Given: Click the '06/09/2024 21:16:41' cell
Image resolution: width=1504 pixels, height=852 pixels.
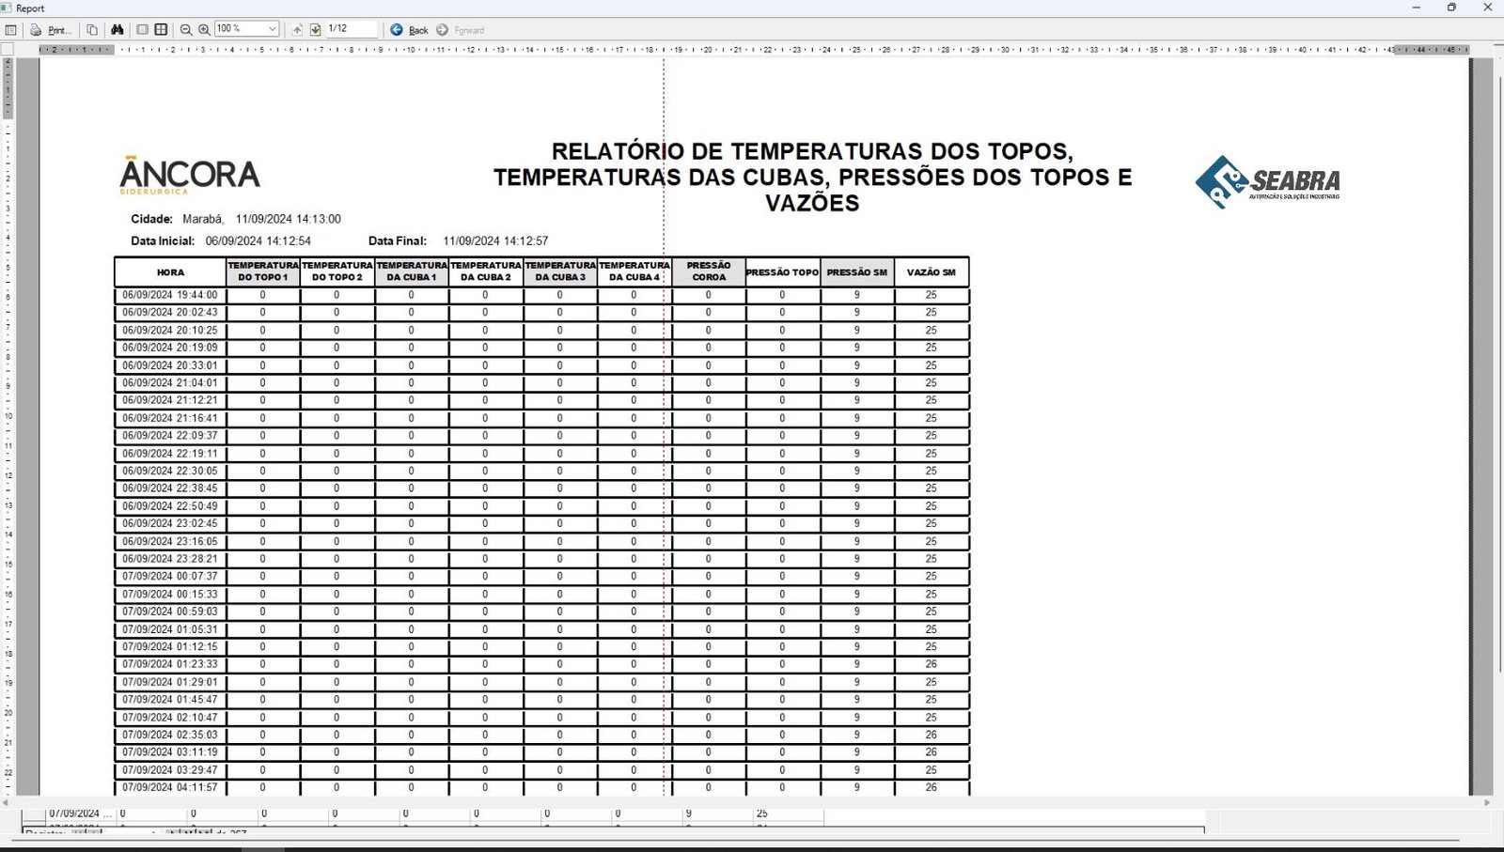Looking at the screenshot, I should click(x=170, y=418).
